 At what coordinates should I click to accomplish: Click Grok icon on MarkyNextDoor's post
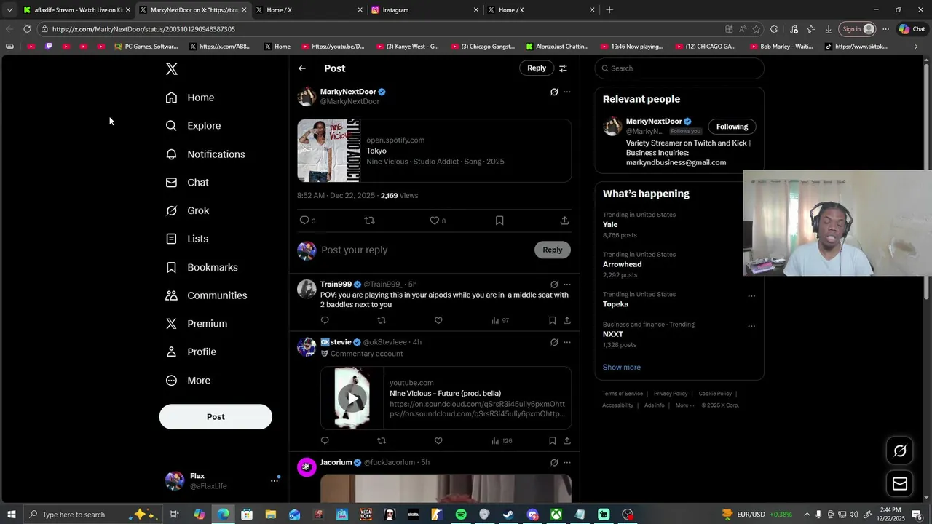click(x=554, y=92)
